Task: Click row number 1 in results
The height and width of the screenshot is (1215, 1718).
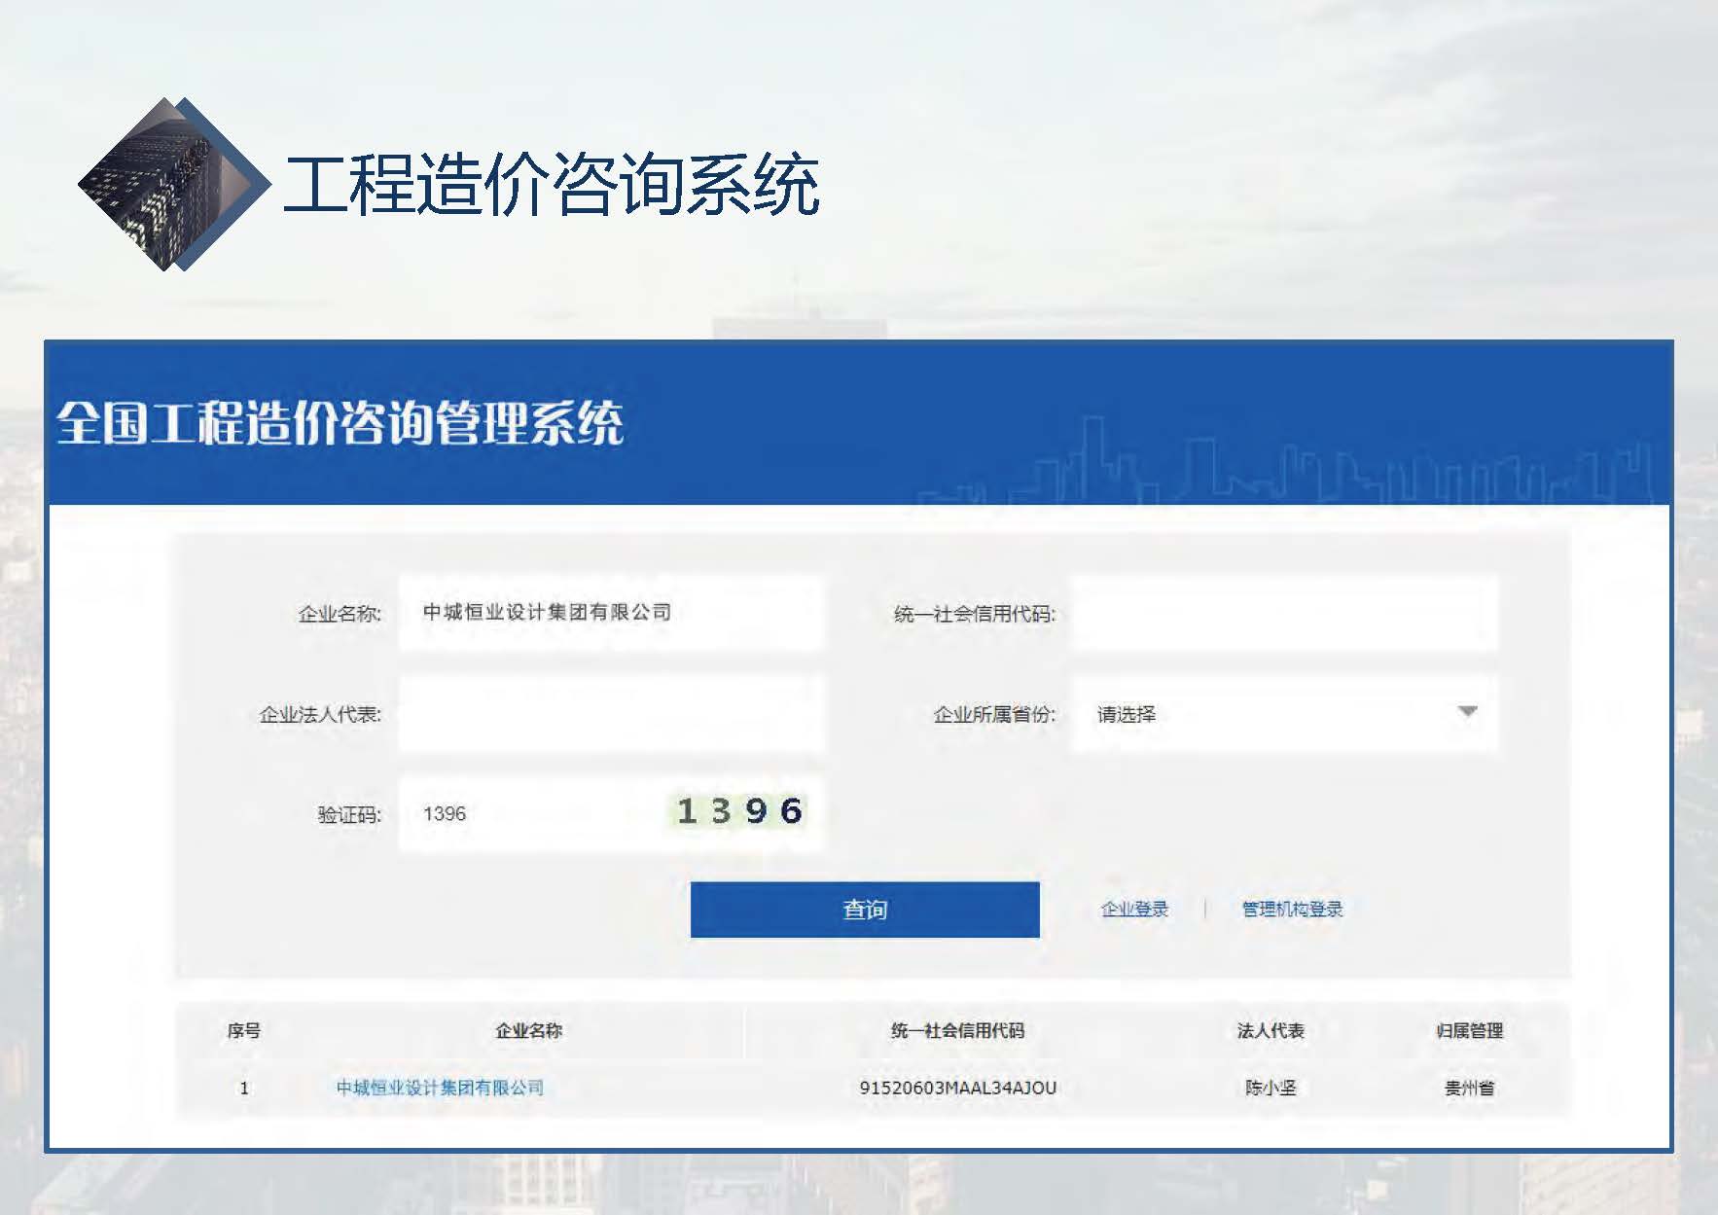Action: (x=244, y=1088)
